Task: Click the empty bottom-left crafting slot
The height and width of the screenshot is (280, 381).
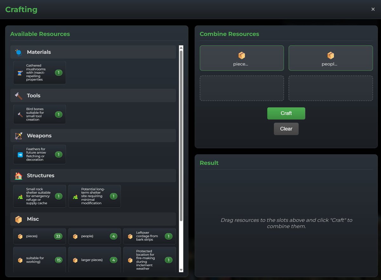Action: (x=242, y=89)
